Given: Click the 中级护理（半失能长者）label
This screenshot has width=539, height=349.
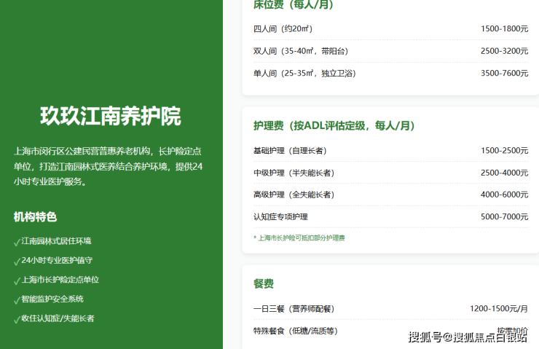Looking at the screenshot, I should [x=294, y=173].
